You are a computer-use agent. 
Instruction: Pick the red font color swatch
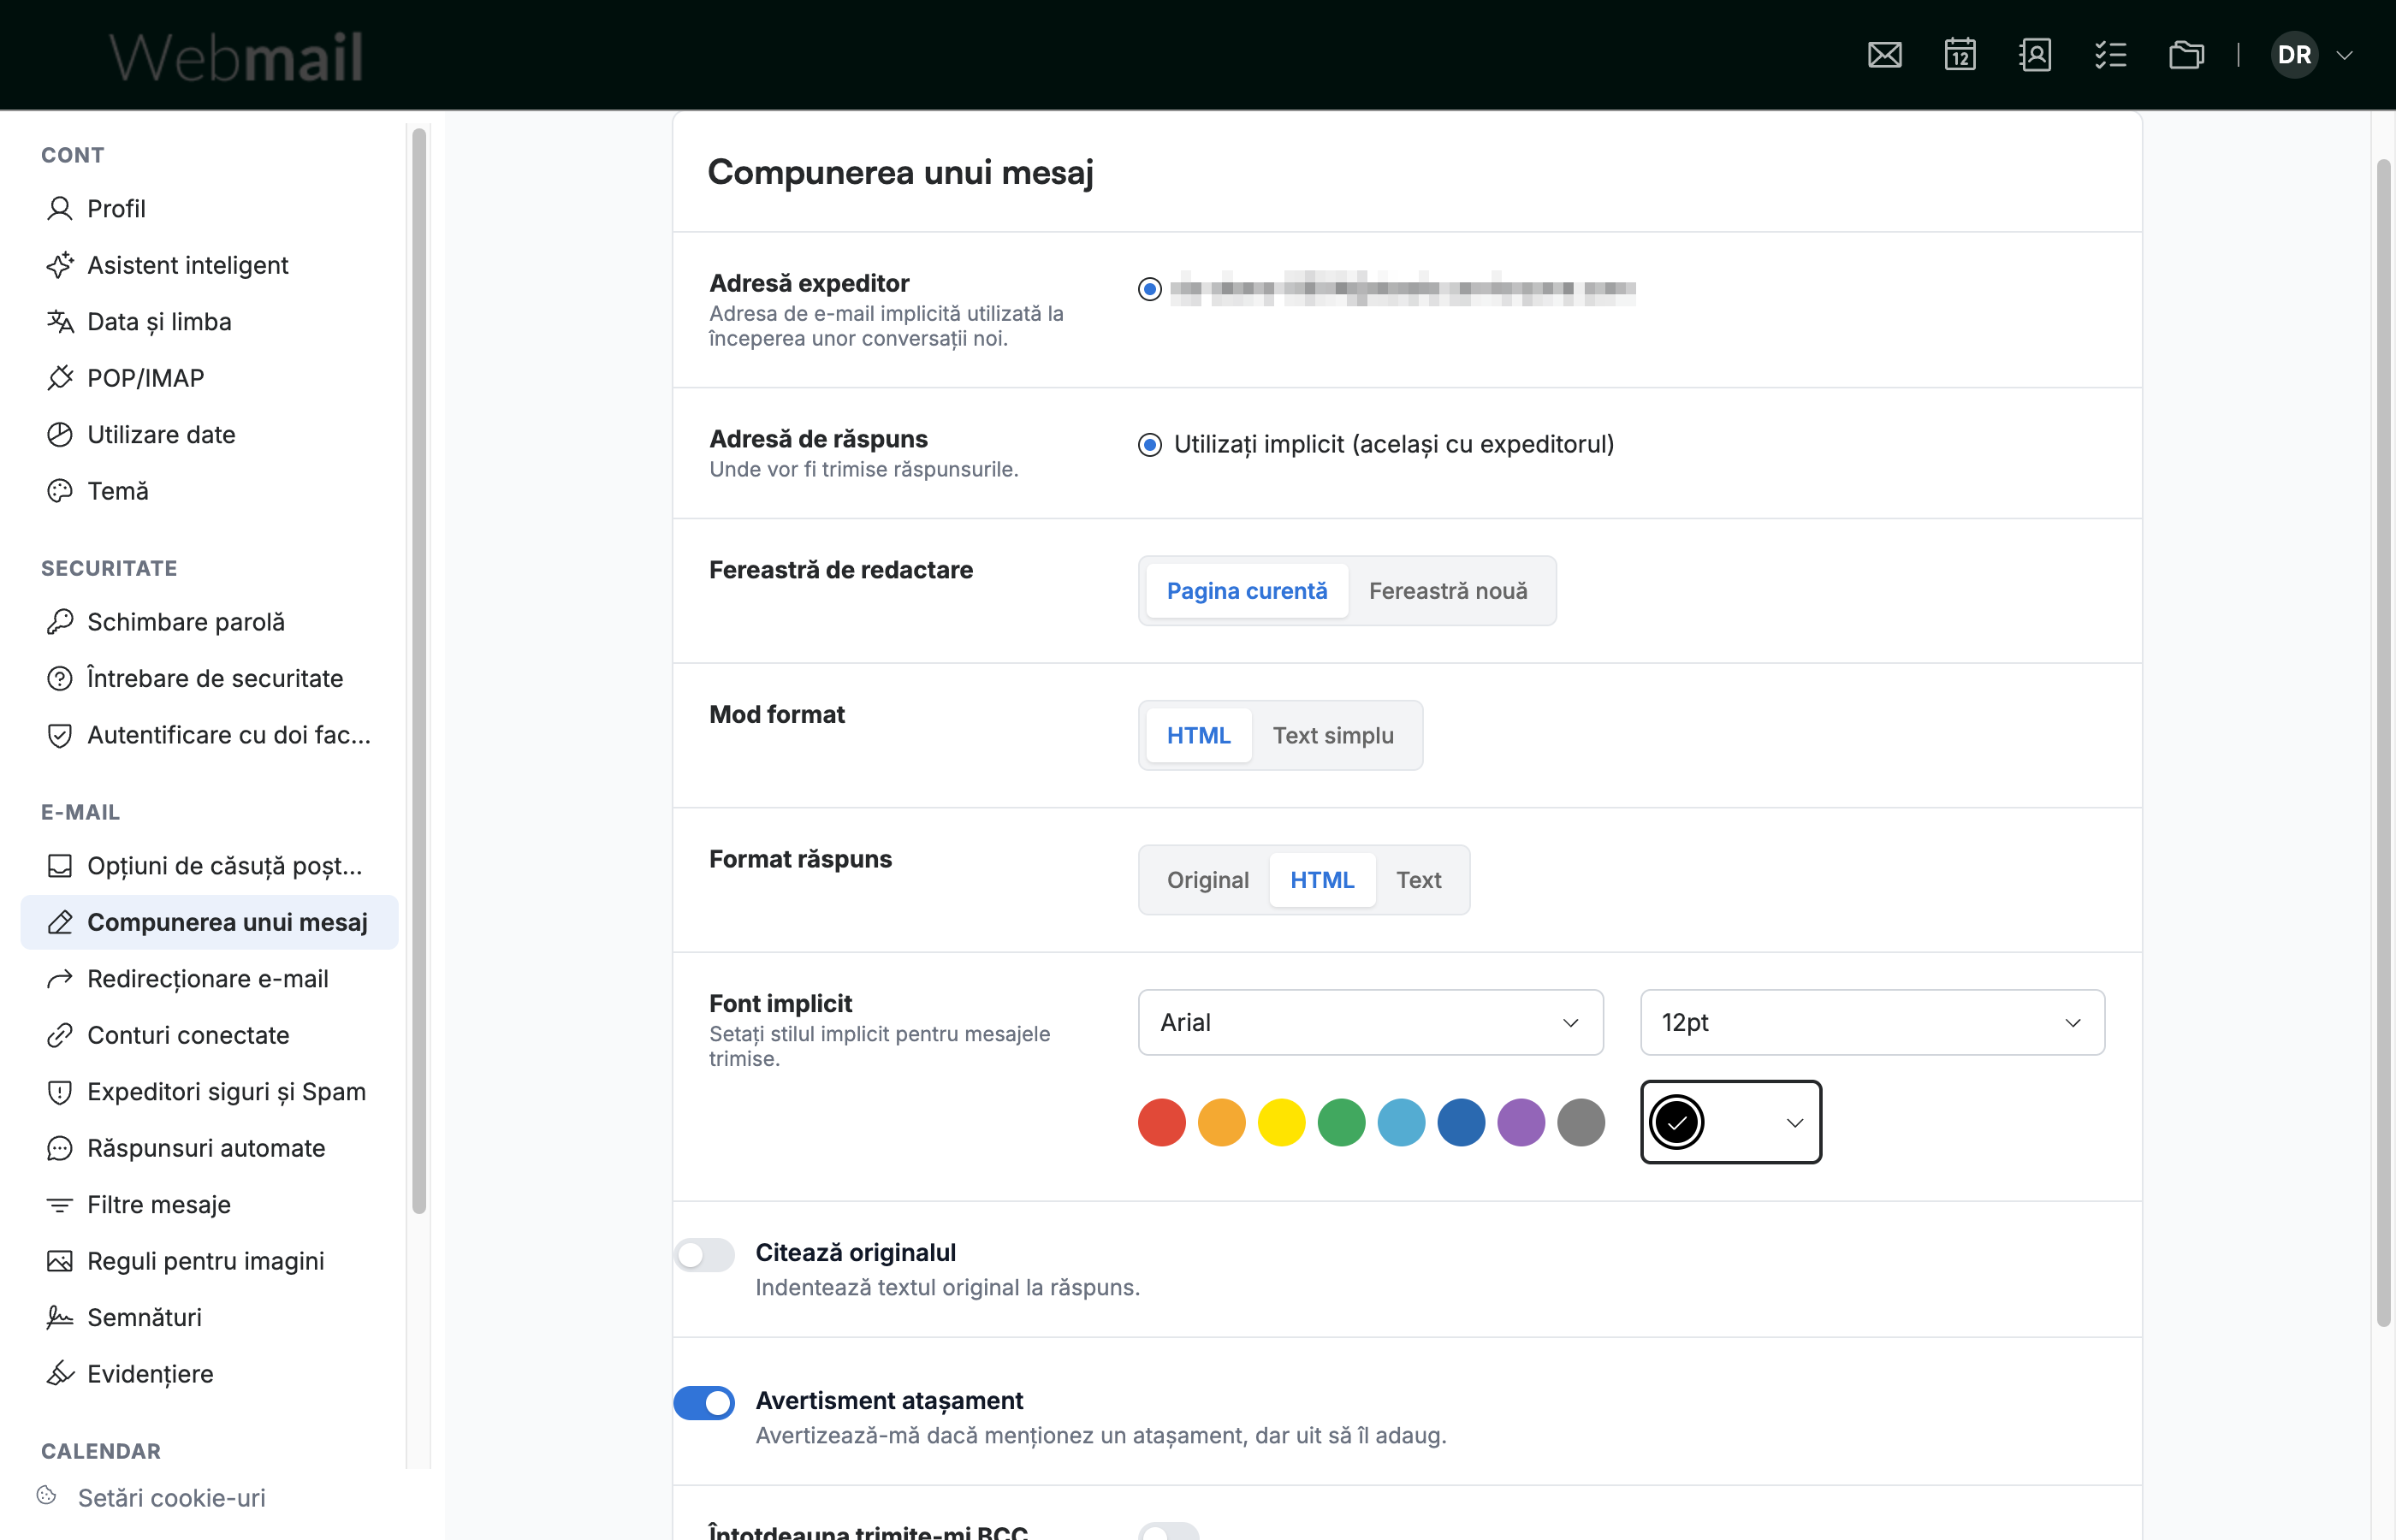[1162, 1122]
